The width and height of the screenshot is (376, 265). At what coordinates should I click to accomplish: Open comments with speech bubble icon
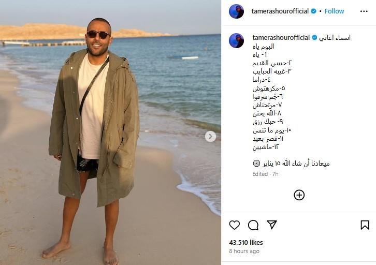253,225
